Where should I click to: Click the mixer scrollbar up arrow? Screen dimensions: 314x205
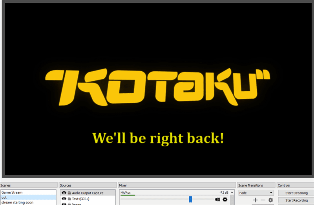click(232, 192)
